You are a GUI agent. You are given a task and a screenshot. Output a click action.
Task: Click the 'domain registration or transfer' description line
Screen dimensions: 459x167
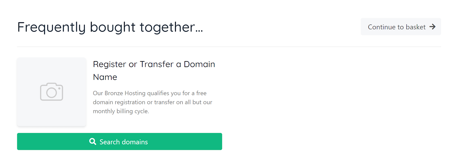click(153, 102)
